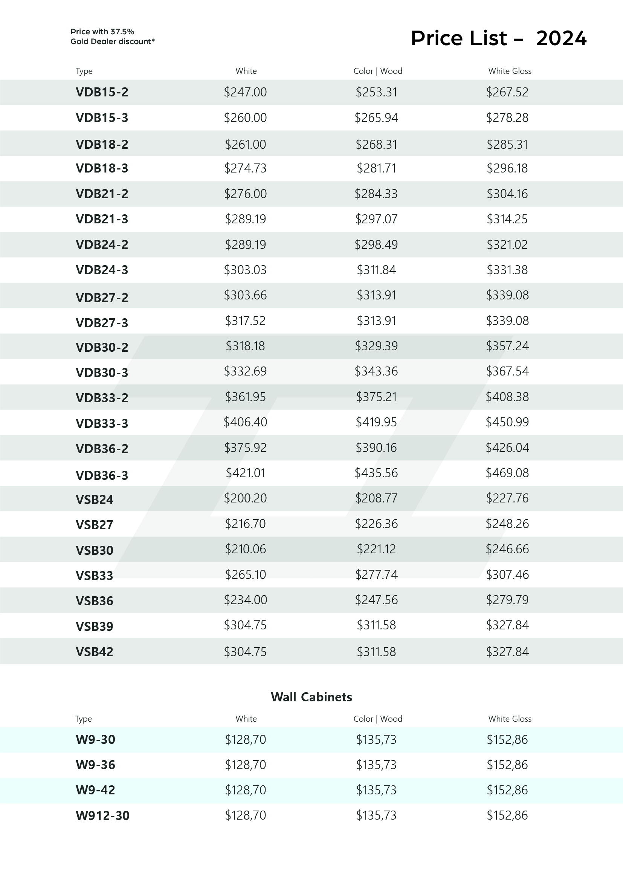Click the VDB21-2 type label
The height and width of the screenshot is (881, 623).
coord(102,194)
